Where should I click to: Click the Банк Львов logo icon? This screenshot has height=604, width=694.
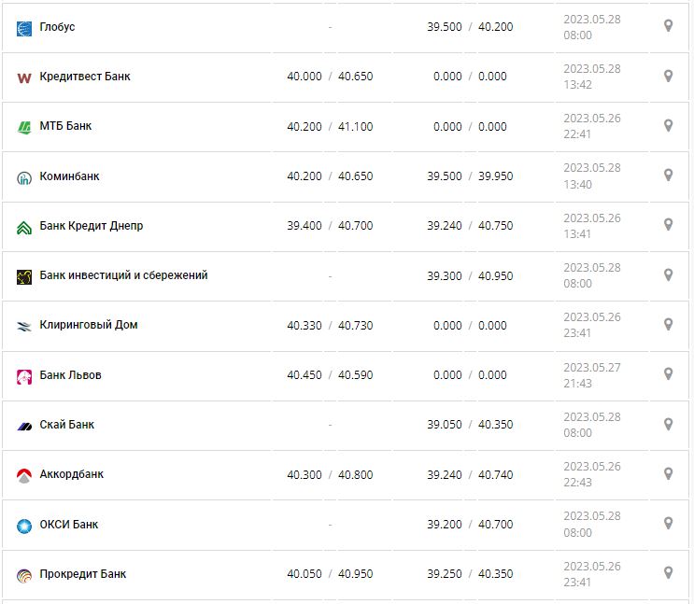[x=24, y=376]
